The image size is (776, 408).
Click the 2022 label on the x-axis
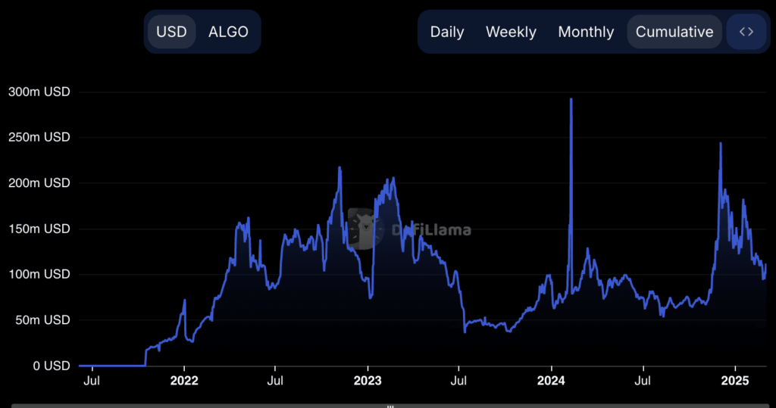click(184, 381)
